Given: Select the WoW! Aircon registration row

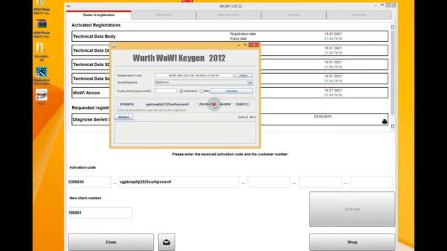Looking at the screenshot, I should point(230,93).
